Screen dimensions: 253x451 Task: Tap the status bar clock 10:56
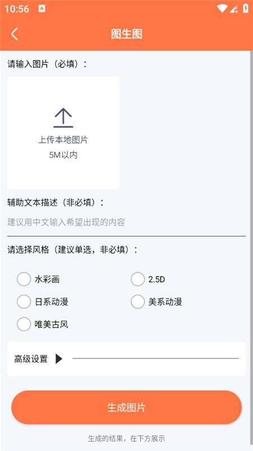17,9
